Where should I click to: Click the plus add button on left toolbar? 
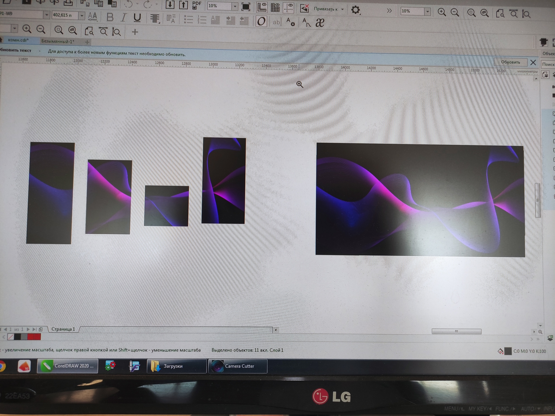[135, 32]
